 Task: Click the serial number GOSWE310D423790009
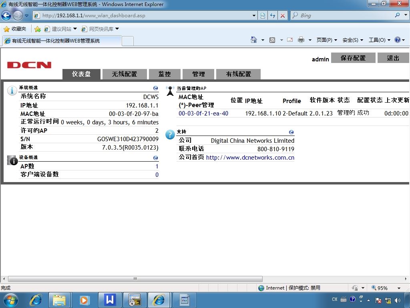point(128,139)
